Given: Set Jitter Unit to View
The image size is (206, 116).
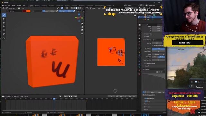Looking at the screenshot, I should [x=155, y=57].
